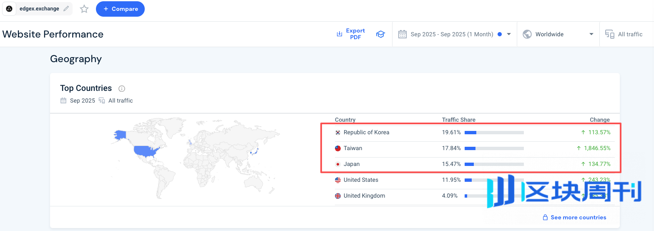Click the info icon next to Top Countries
This screenshot has height=231, width=654.
click(x=122, y=88)
